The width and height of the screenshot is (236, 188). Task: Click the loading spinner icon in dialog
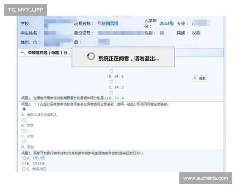[91, 56]
